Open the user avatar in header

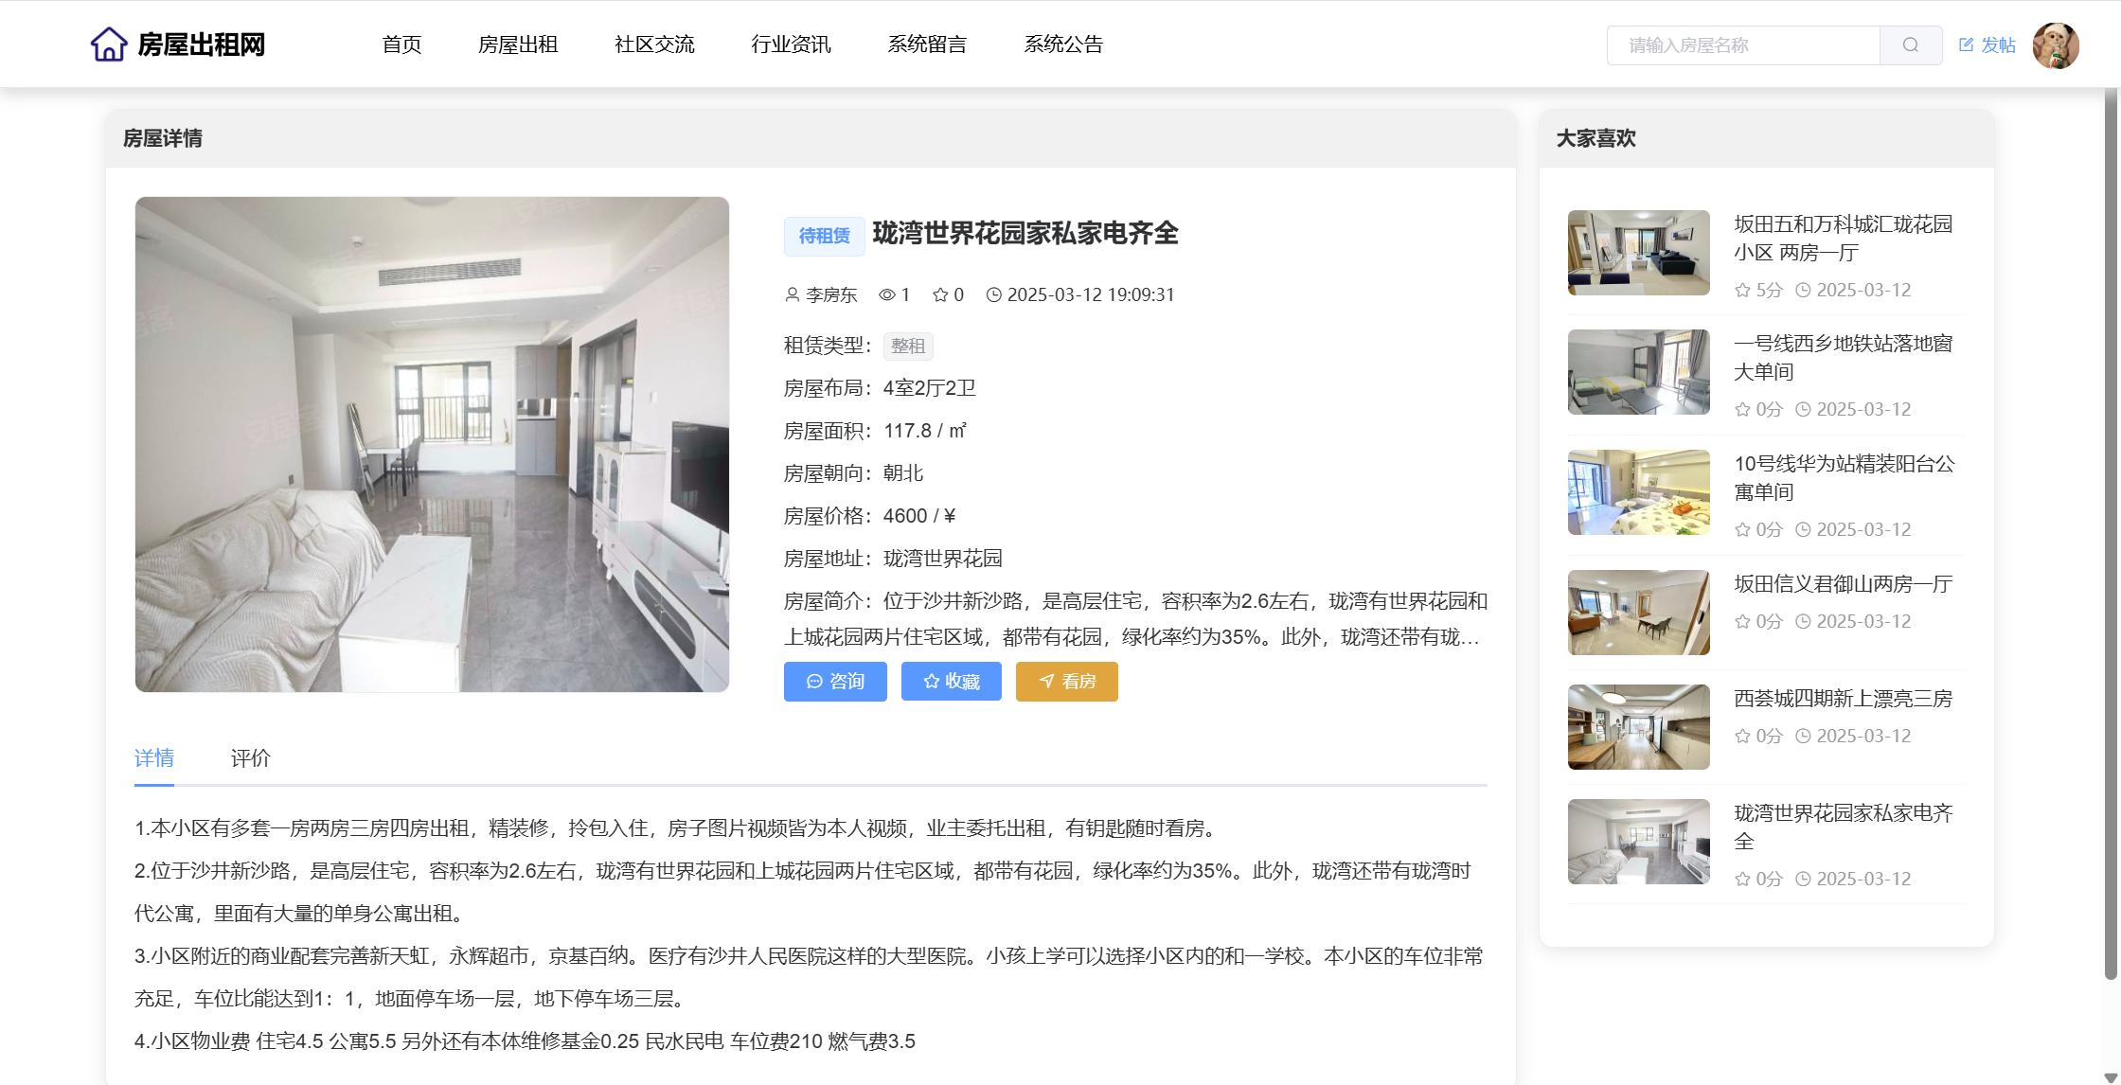click(2055, 44)
